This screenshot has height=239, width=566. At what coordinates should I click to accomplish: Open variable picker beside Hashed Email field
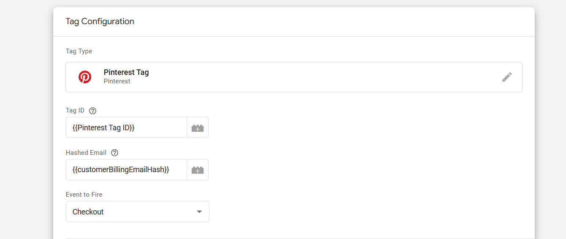(198, 170)
